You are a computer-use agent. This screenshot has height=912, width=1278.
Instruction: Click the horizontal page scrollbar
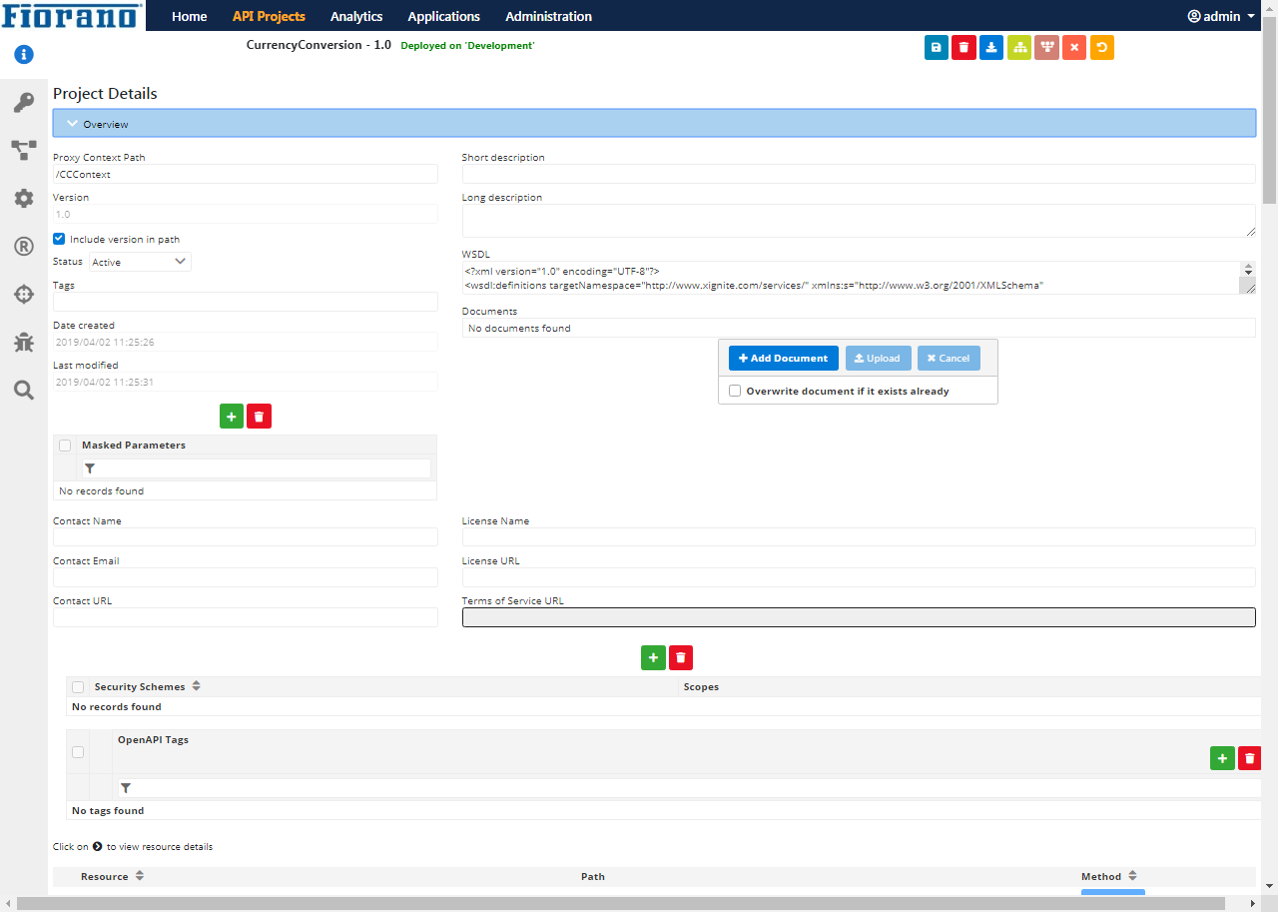point(621,904)
